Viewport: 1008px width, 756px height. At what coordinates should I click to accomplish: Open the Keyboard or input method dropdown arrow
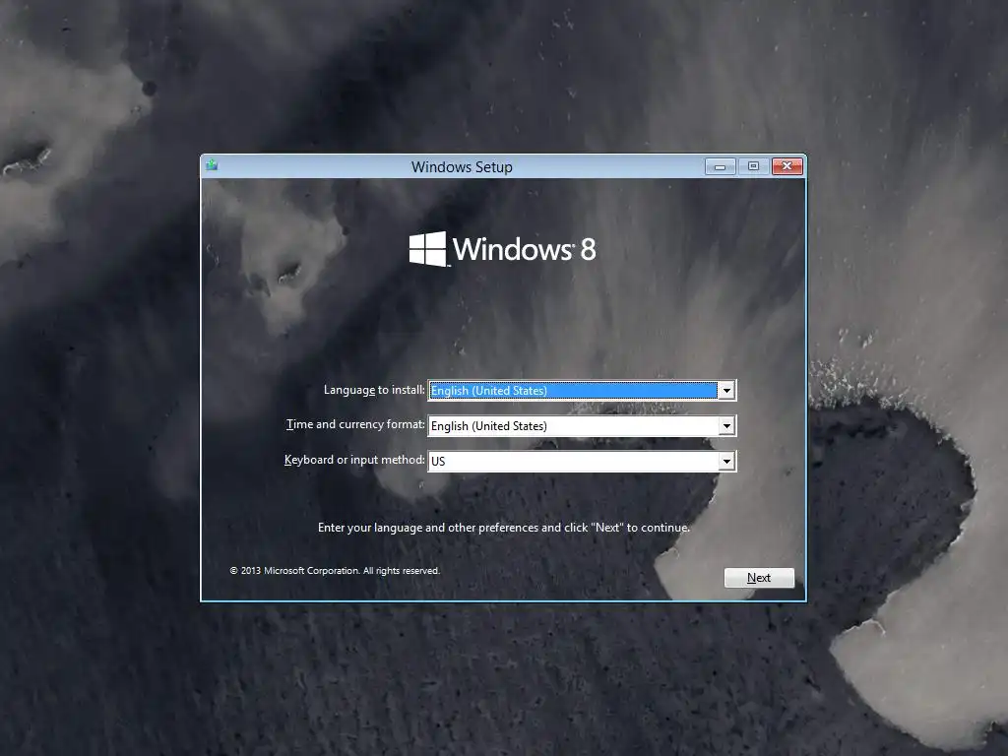[726, 461]
